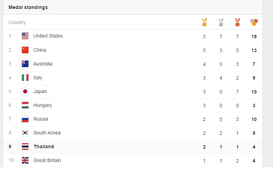Click the Japan flag icon

click(25, 91)
